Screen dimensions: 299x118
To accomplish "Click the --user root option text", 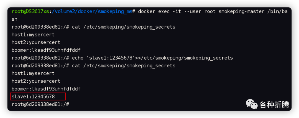I will 197,12.
